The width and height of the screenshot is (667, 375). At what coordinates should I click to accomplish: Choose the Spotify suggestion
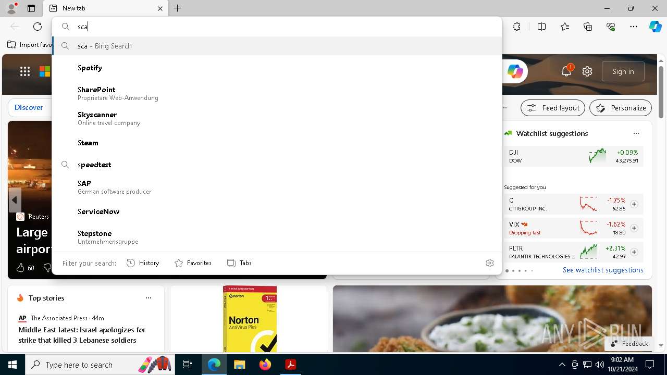point(277,68)
